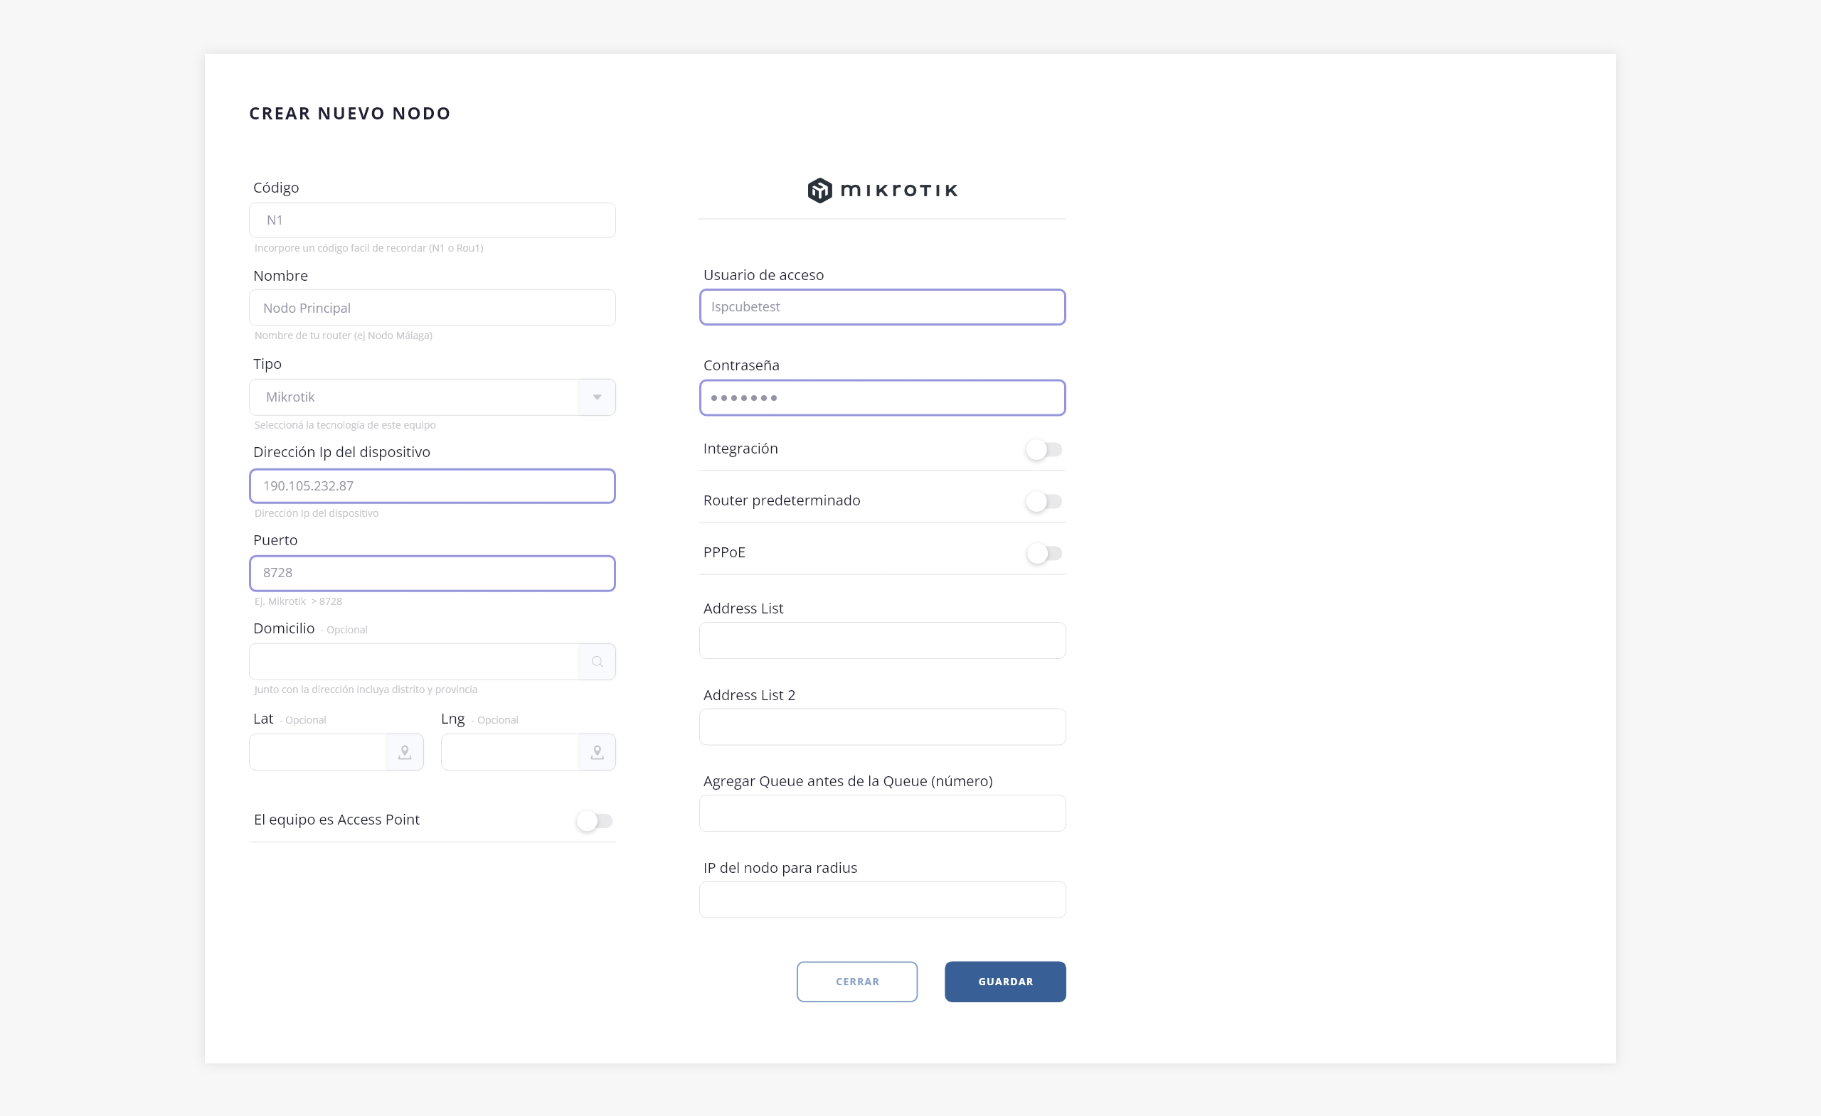This screenshot has width=1821, height=1116.
Task: Click the Address List 2 input
Action: point(881,726)
